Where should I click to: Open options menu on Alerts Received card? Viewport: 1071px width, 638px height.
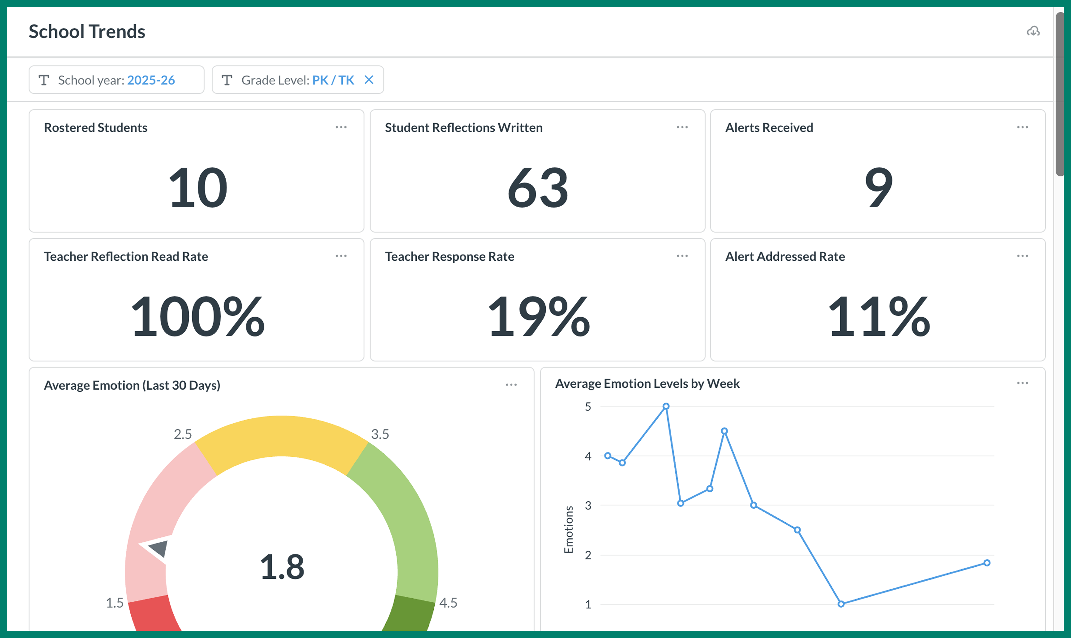click(1023, 127)
